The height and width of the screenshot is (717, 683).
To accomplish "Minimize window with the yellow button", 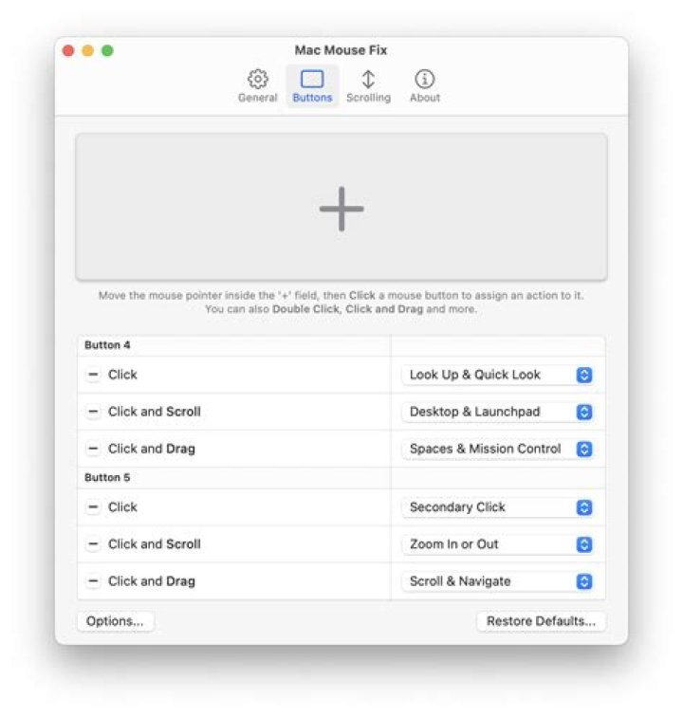I will 88,50.
